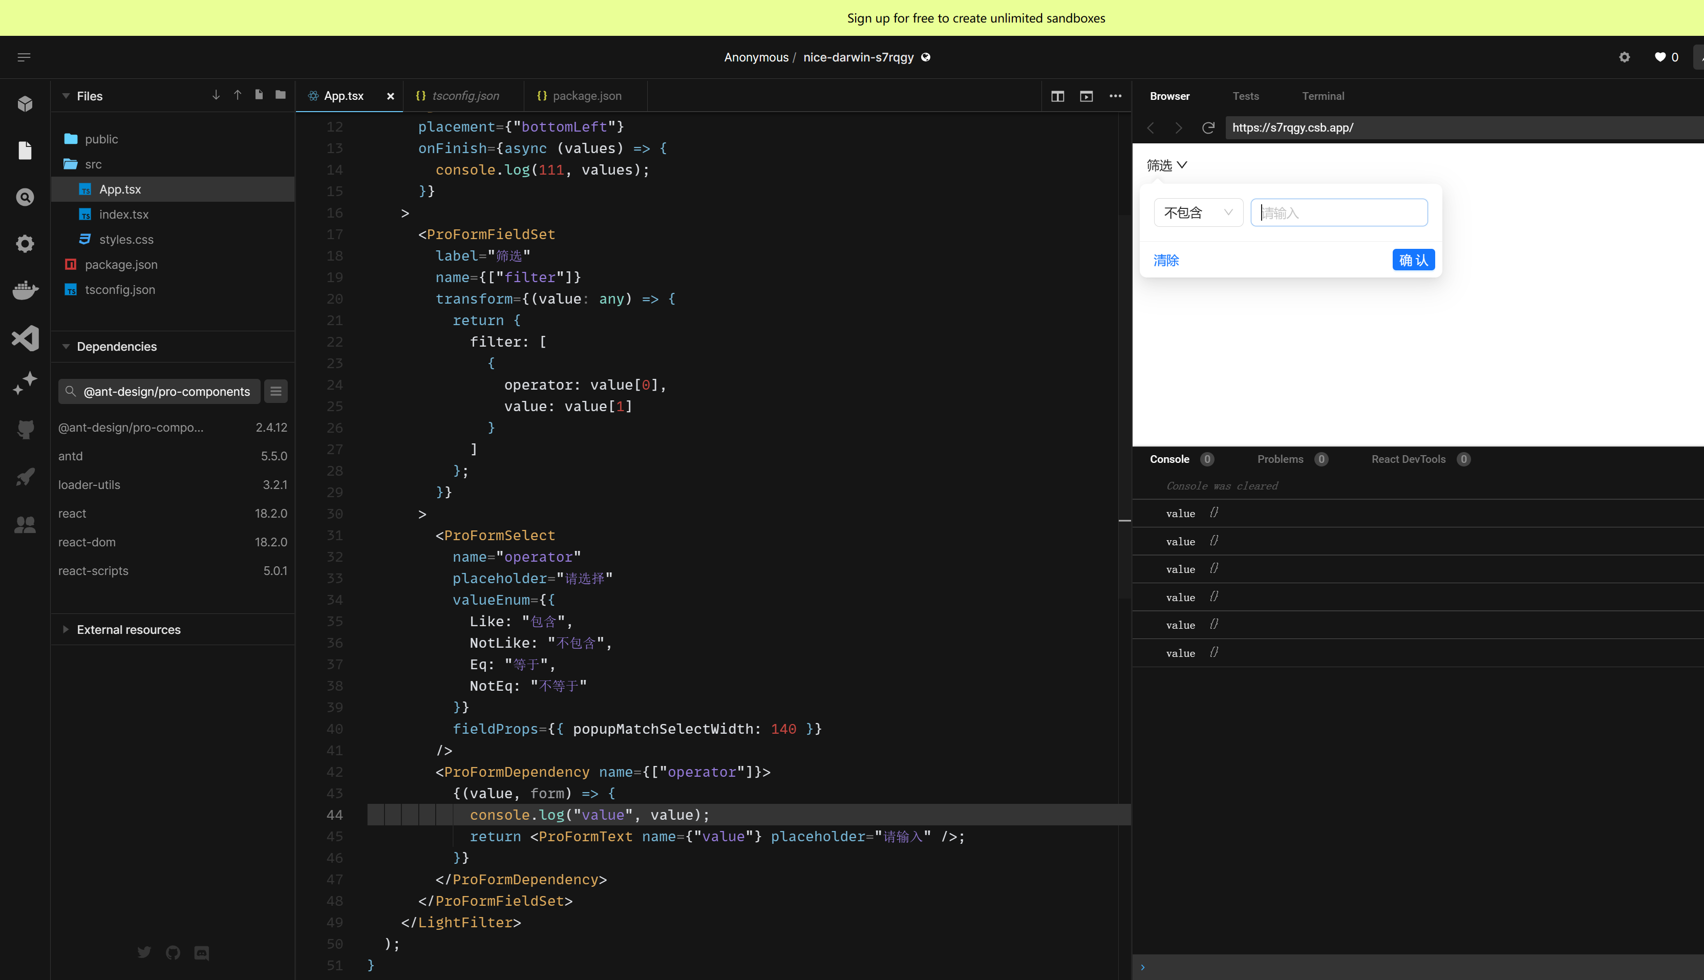1704x980 pixels.
Task: Refresh the browser preview
Action: (x=1207, y=127)
